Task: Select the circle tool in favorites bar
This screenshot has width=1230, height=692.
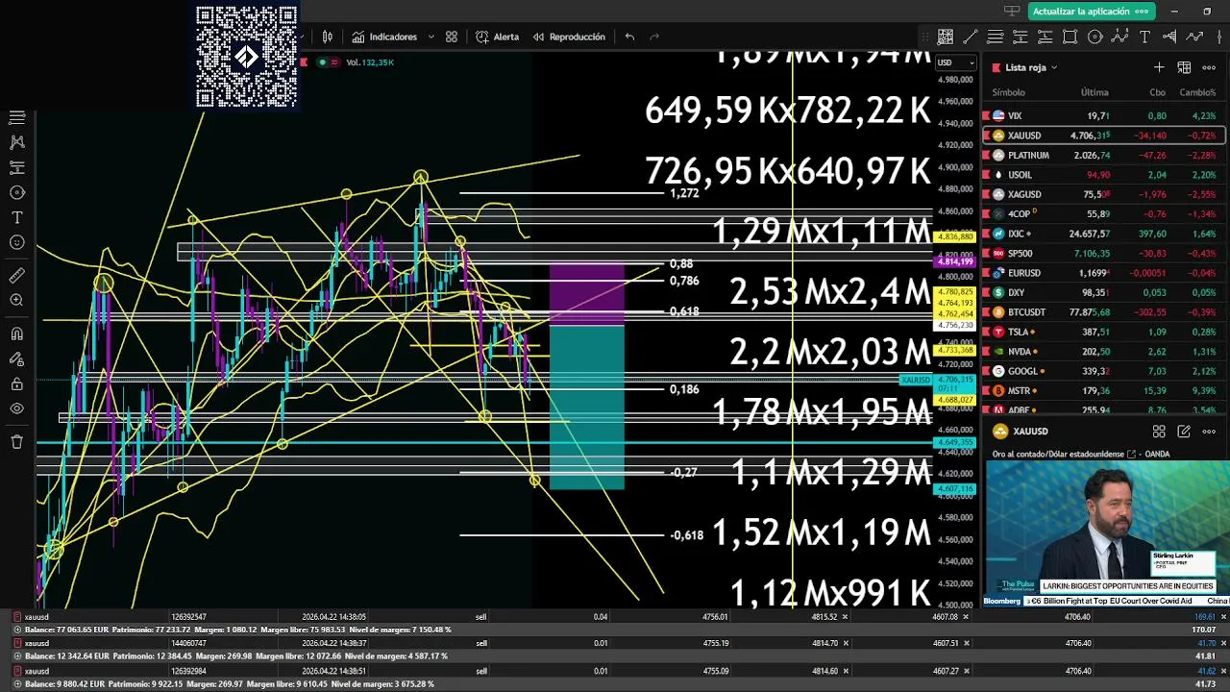Action: (1095, 37)
